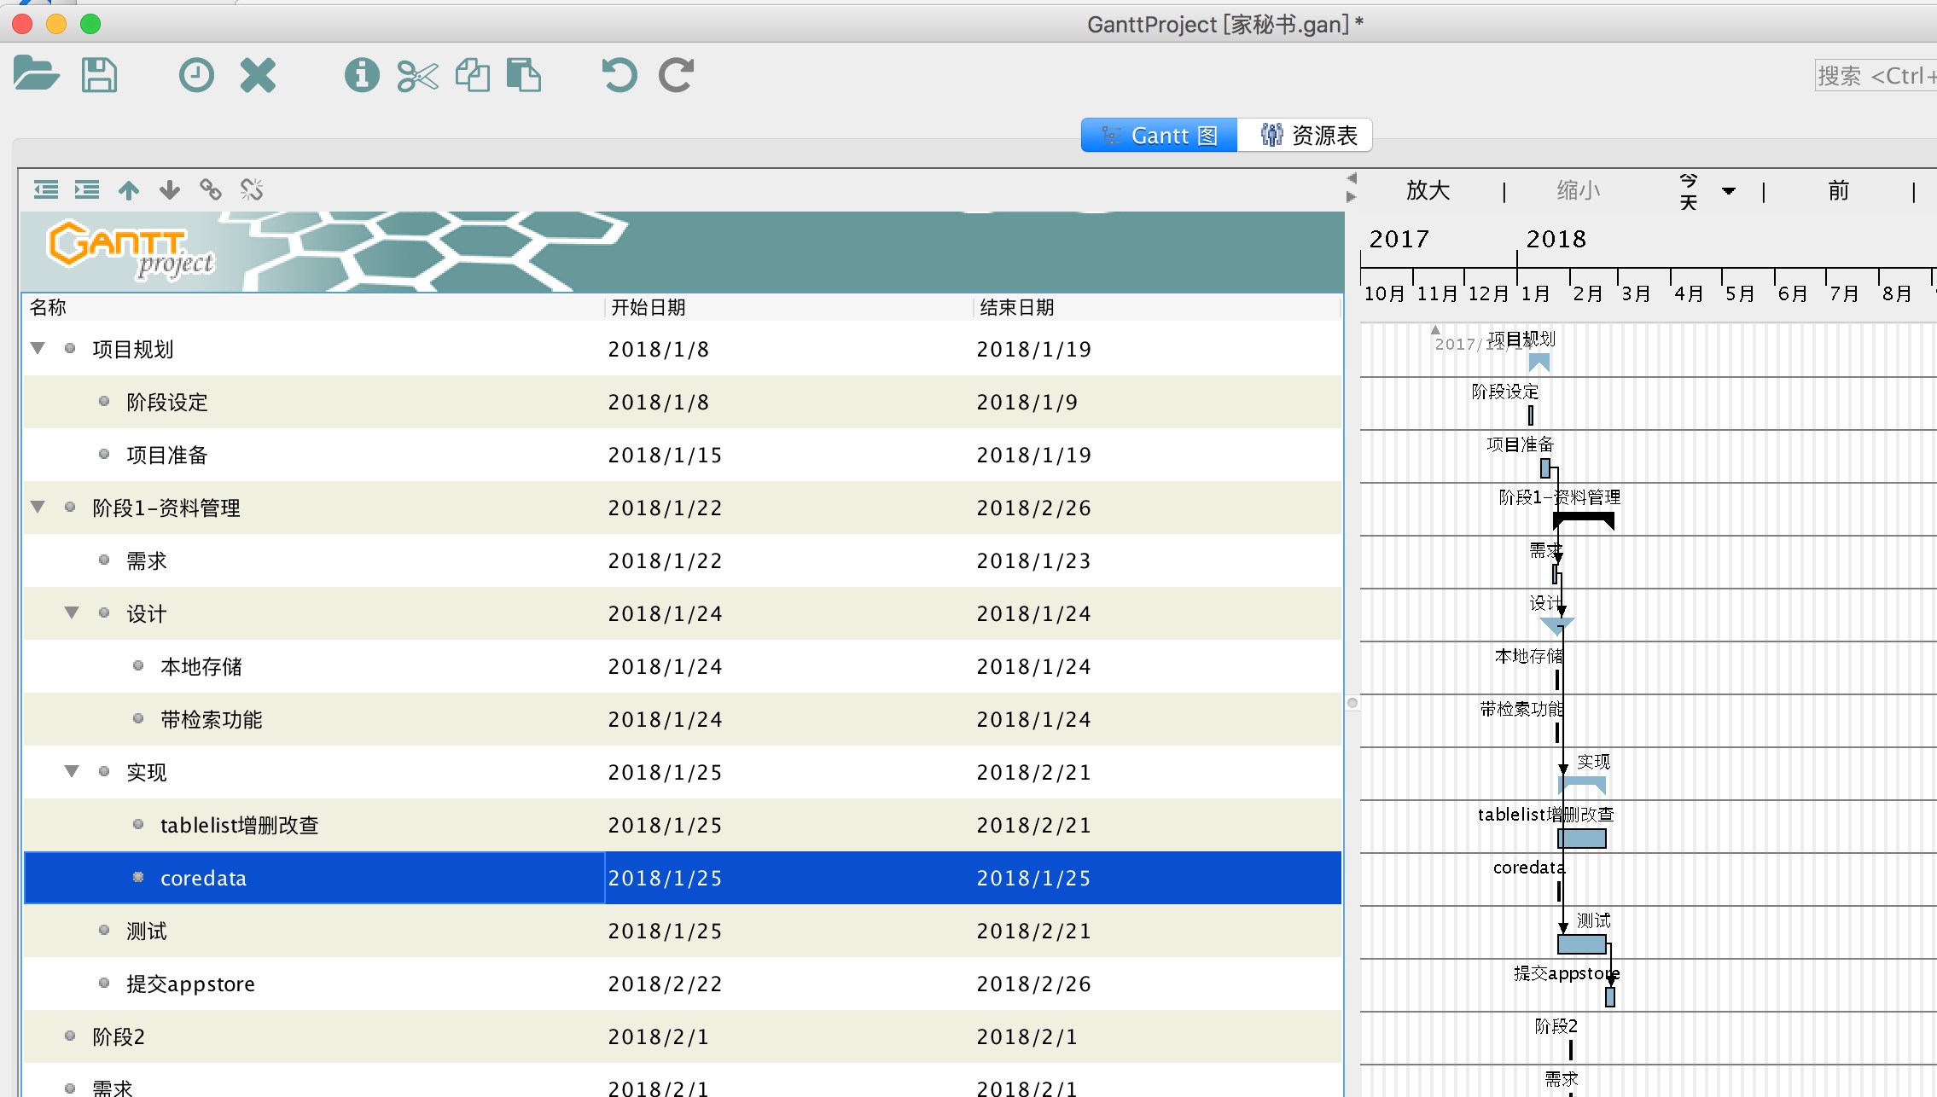Image resolution: width=1937 pixels, height=1097 pixels.
Task: Unindent the selected task
Action: [x=46, y=189]
